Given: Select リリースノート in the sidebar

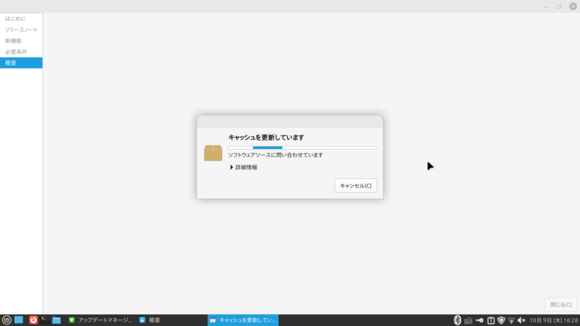Looking at the screenshot, I should [21, 29].
